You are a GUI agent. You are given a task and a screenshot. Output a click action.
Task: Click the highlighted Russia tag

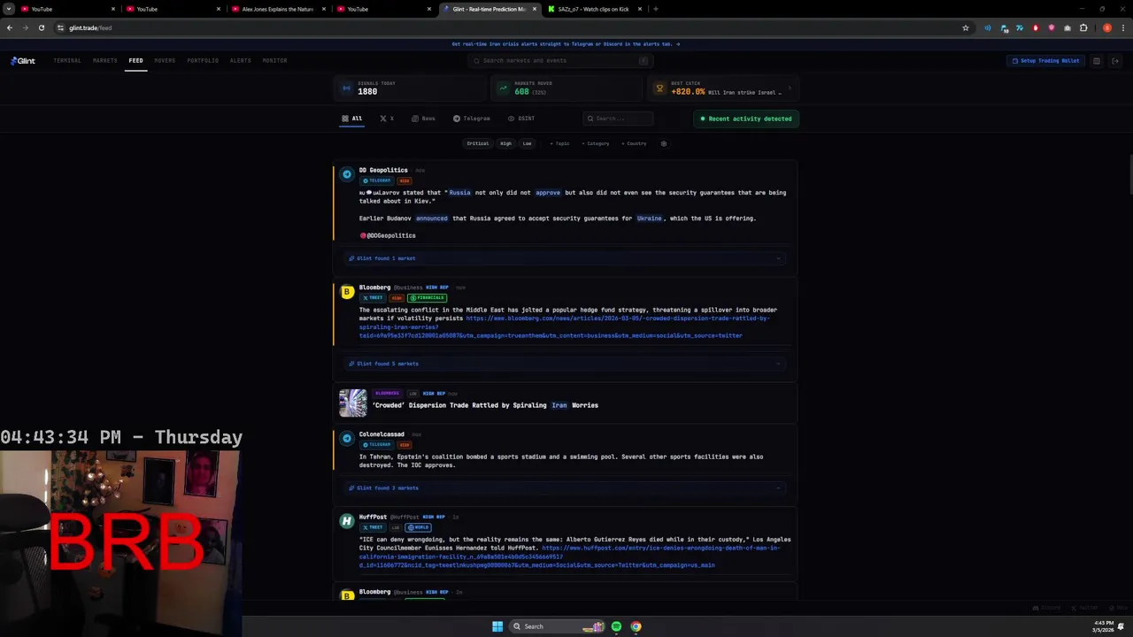click(x=459, y=193)
